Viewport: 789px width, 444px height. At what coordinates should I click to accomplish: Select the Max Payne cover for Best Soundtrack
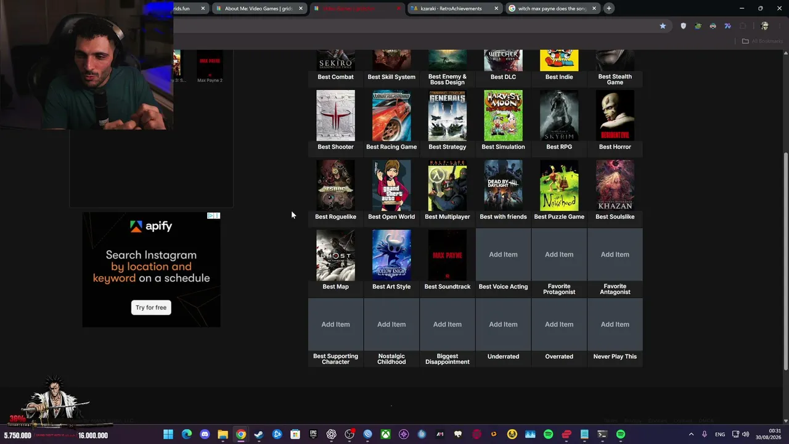pos(448,255)
